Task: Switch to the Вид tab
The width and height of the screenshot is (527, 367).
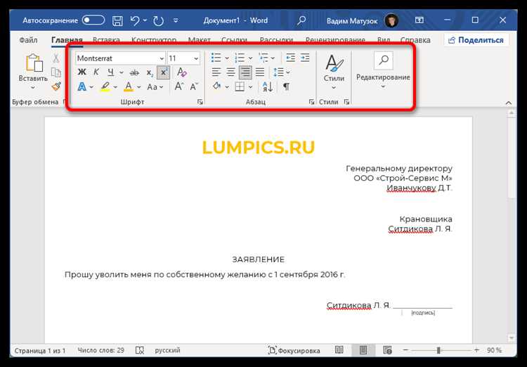Action: click(x=384, y=40)
